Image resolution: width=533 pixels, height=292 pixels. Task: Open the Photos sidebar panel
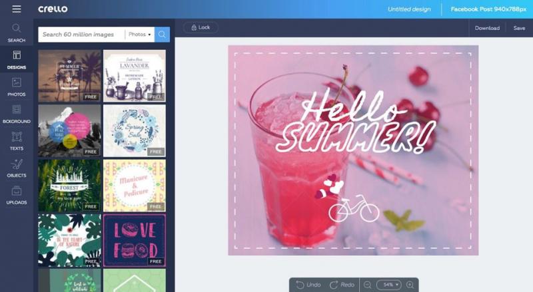[17, 86]
